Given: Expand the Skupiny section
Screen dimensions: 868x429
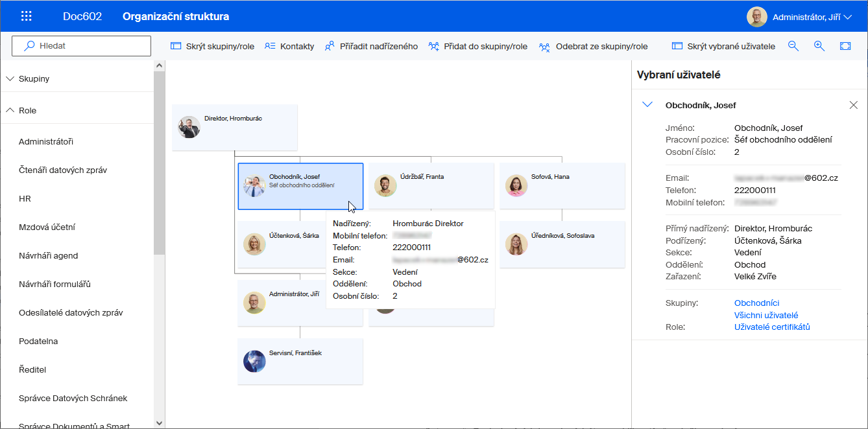Looking at the screenshot, I should pos(77,78).
